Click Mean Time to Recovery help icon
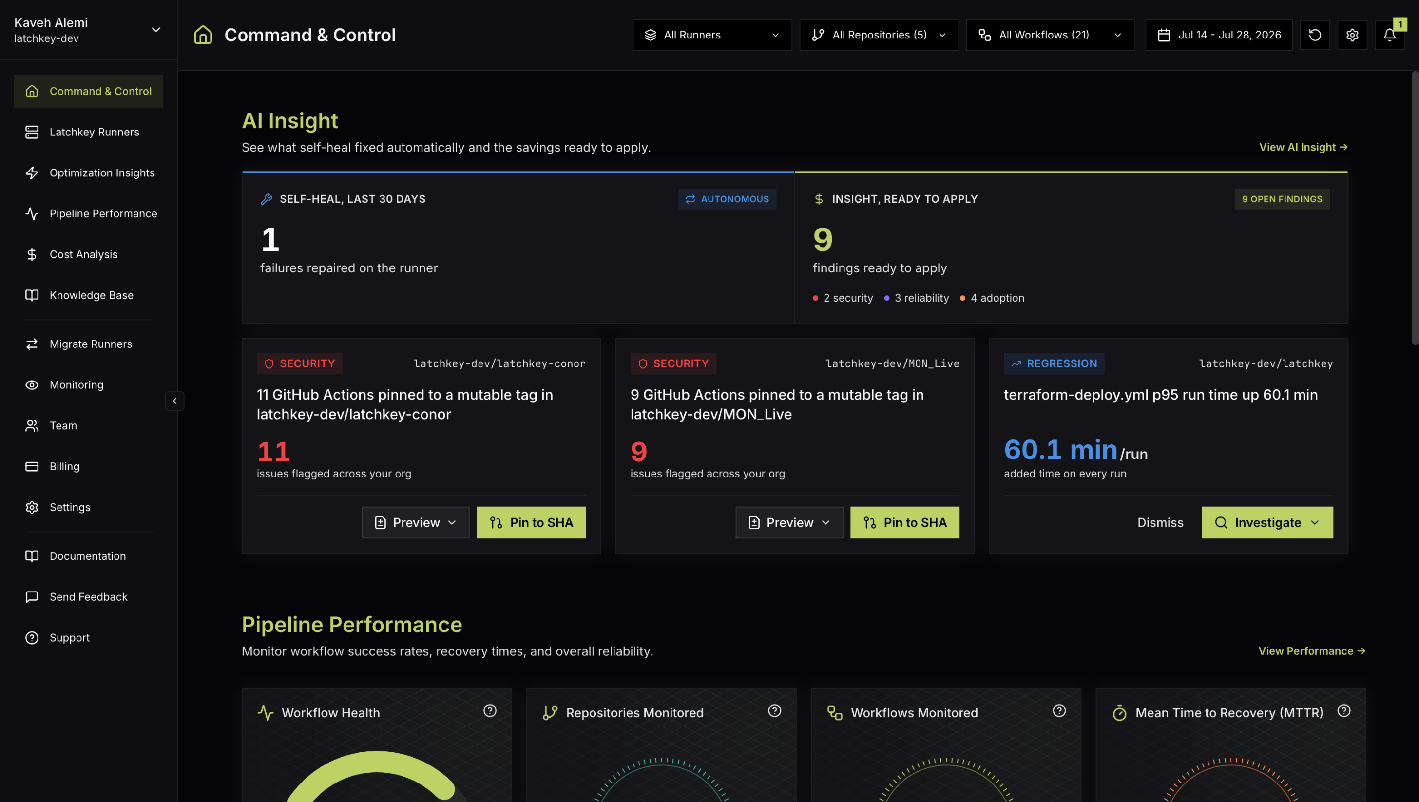Viewport: 1419px width, 802px height. (x=1344, y=710)
